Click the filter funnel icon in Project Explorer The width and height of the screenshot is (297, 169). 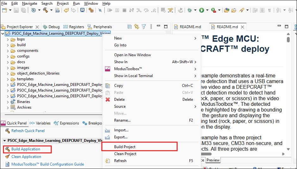tap(144, 27)
